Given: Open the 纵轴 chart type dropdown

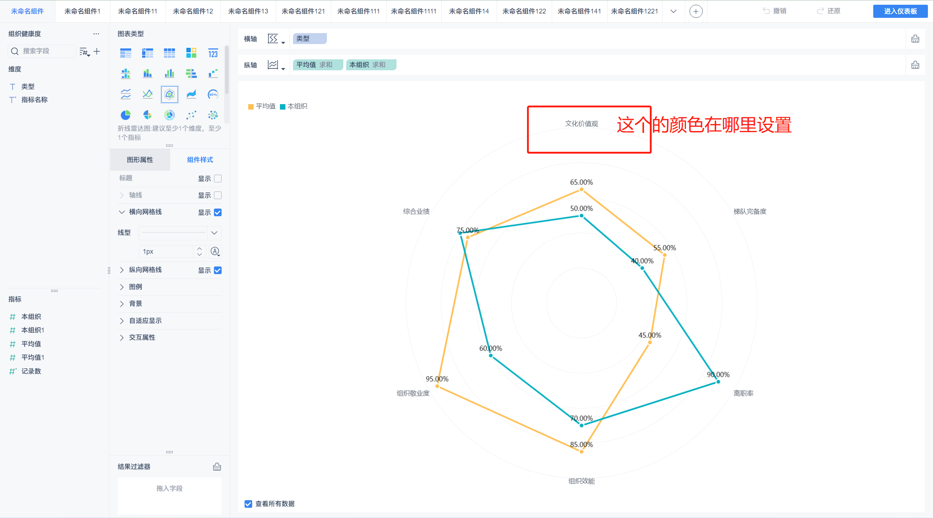Looking at the screenshot, I should pyautogui.click(x=276, y=65).
